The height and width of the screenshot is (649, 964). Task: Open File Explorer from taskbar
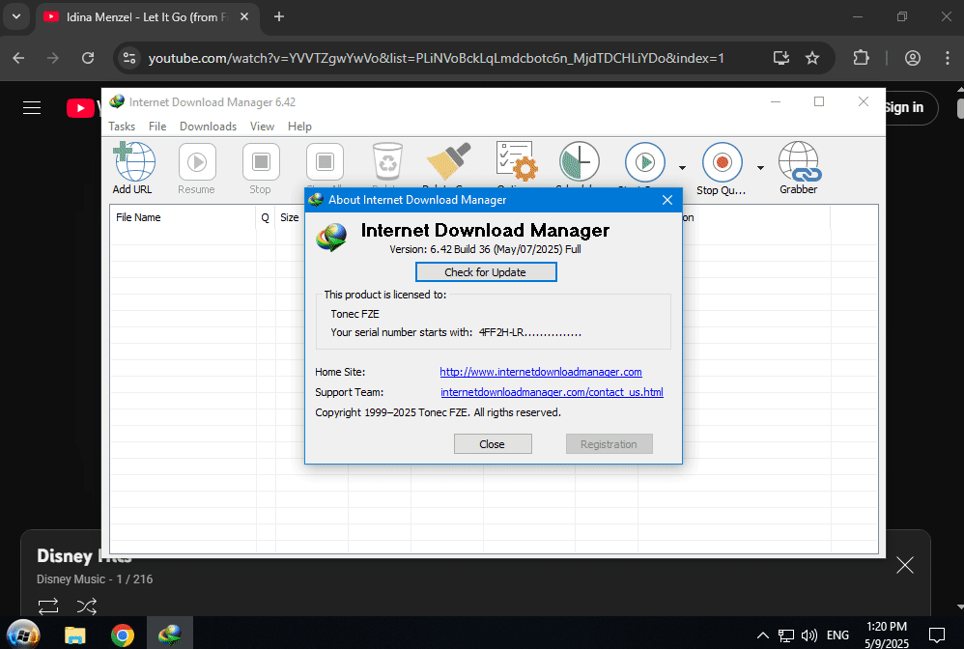click(75, 635)
